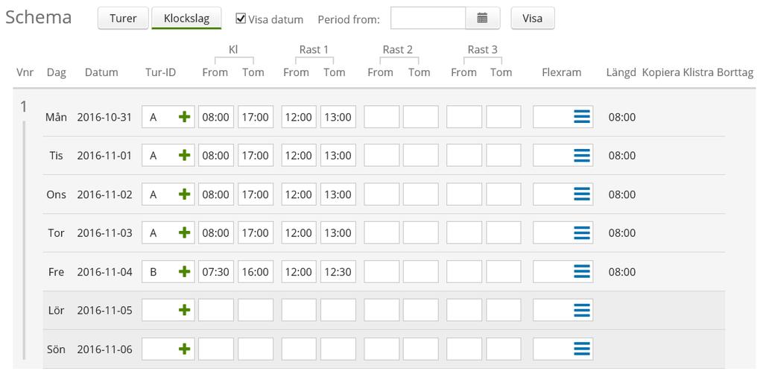763x374 pixels.
Task: Click the green plus on Saturday's row
Action: pos(184,310)
